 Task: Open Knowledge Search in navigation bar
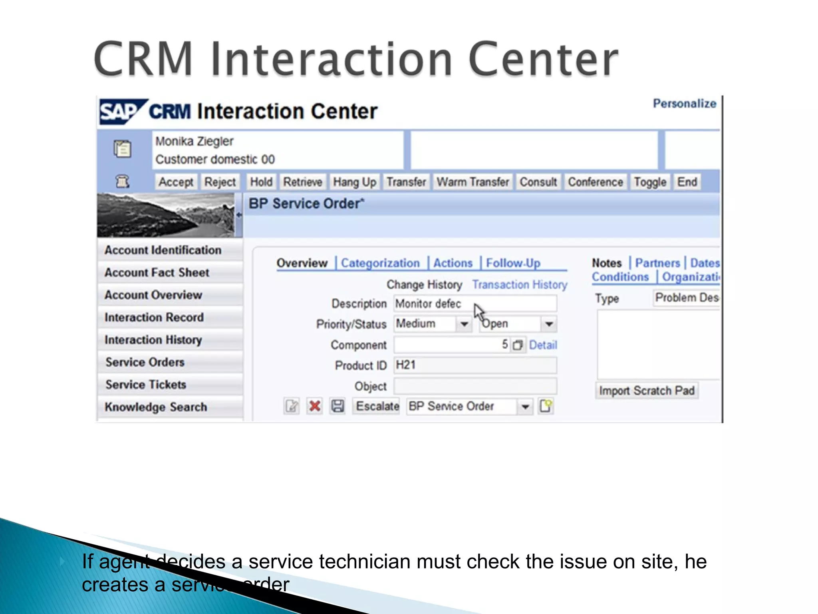156,407
